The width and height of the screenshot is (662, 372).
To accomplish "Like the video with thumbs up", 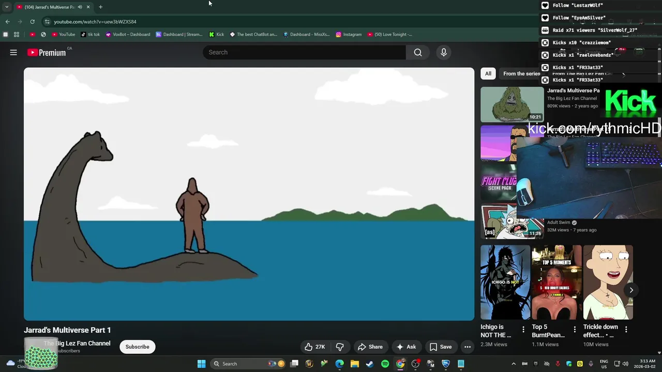I will 314,347.
